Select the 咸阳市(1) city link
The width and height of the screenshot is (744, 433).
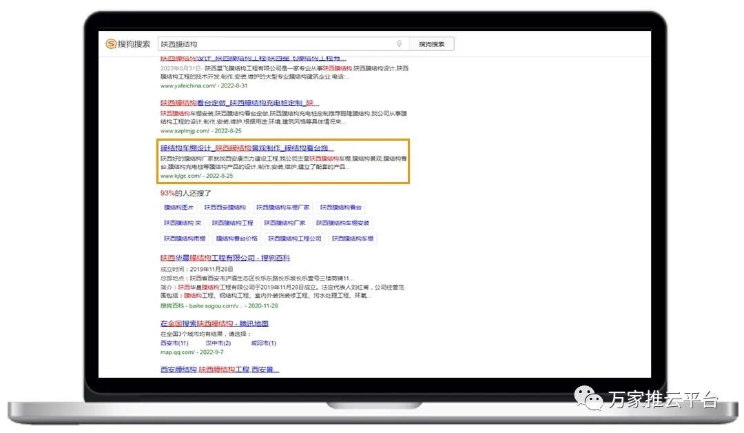[x=263, y=343]
